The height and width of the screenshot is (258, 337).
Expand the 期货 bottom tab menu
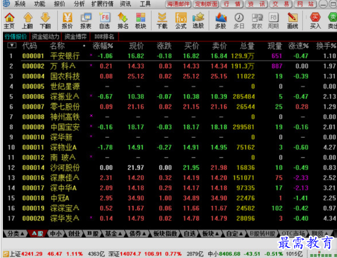(320, 233)
